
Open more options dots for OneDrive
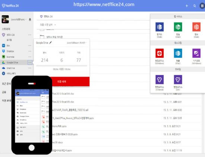point(30,68)
